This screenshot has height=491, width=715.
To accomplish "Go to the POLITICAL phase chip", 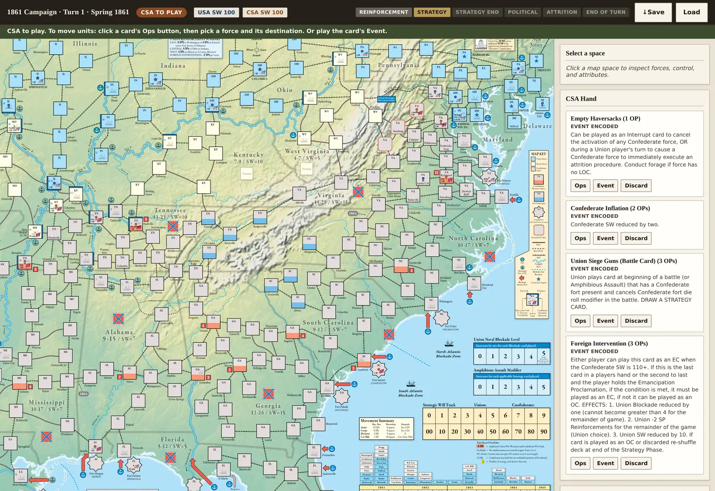I will pos(522,12).
